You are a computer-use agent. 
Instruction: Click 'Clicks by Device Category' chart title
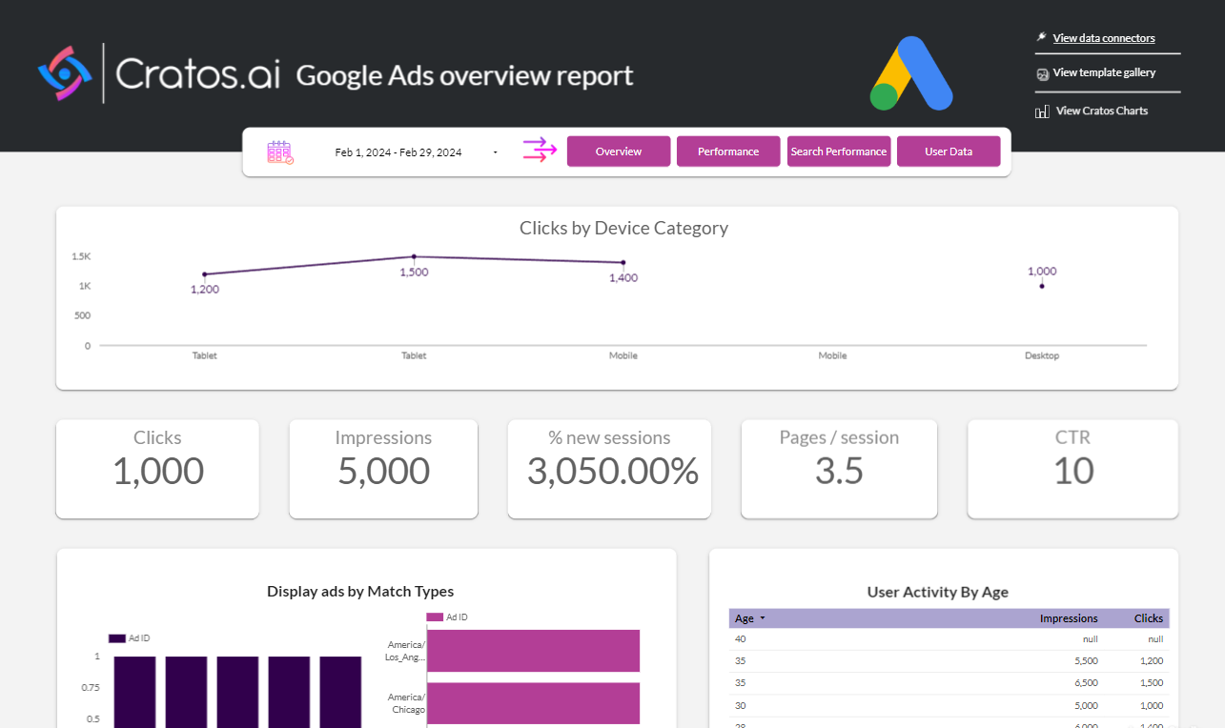[623, 228]
